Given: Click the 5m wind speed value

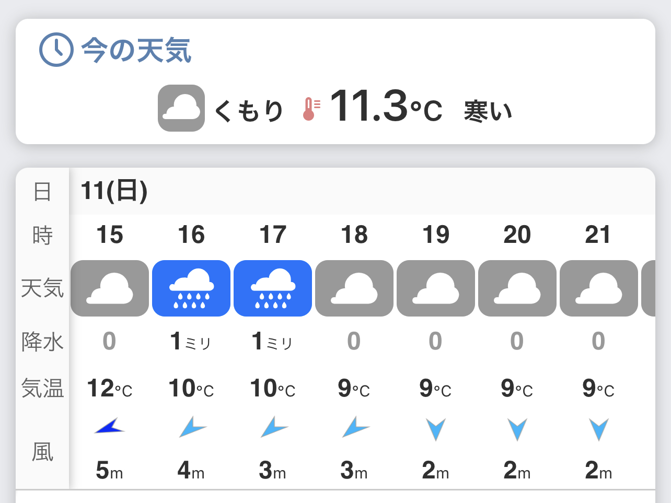Looking at the screenshot, I should click(110, 471).
